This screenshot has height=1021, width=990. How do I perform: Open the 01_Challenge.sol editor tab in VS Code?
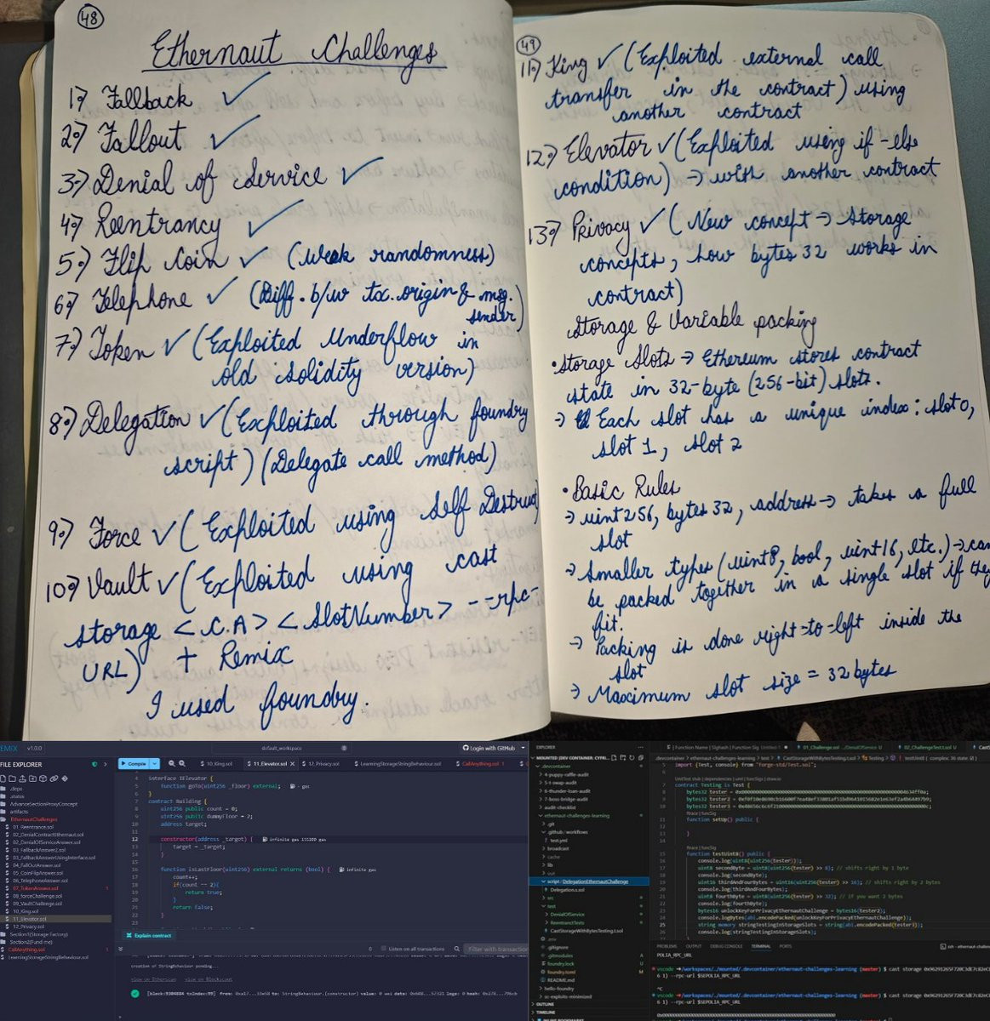pos(839,747)
